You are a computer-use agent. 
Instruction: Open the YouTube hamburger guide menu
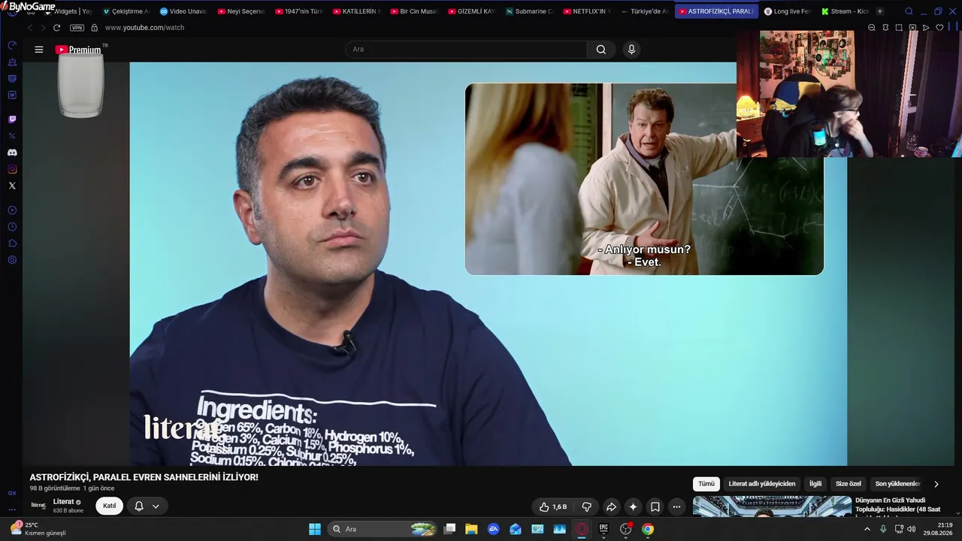(39, 50)
